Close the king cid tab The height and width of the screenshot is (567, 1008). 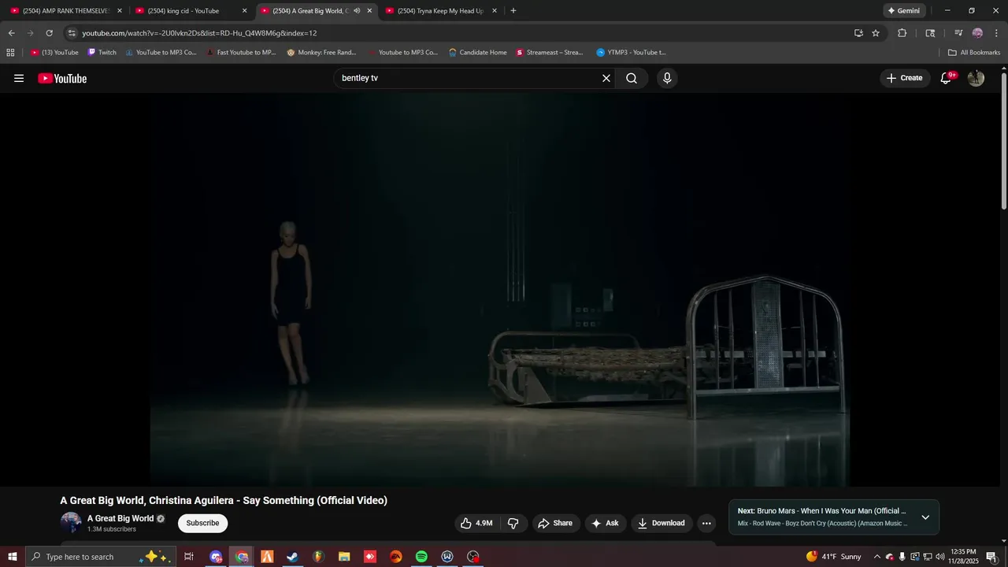click(244, 11)
